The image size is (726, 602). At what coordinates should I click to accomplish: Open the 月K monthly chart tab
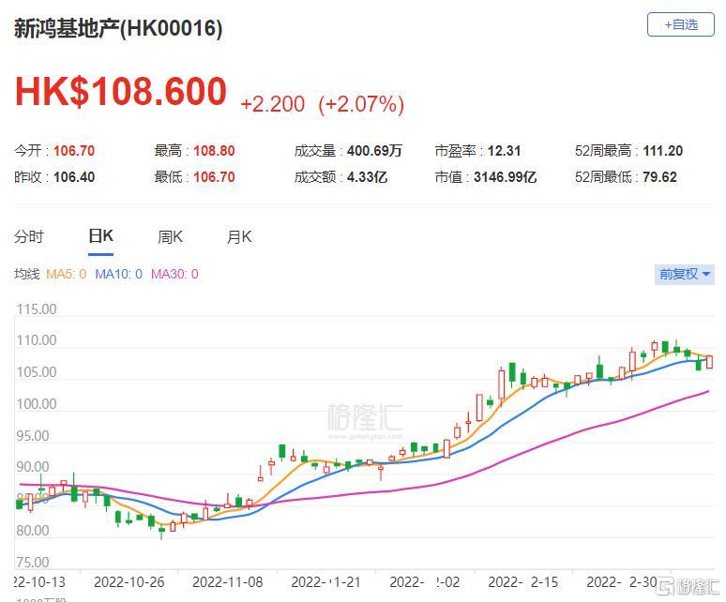(239, 237)
